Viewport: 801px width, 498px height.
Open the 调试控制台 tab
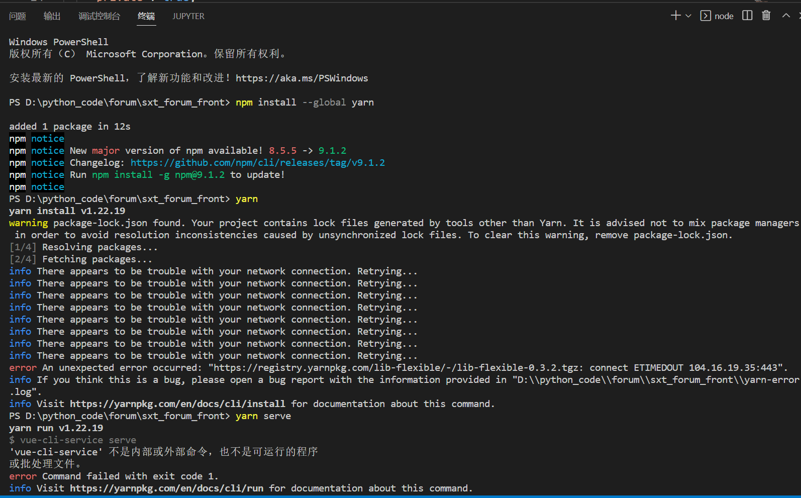[99, 16]
